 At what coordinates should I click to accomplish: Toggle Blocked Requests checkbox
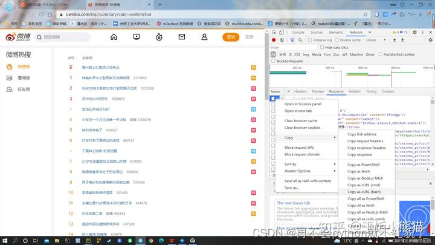[273, 61]
